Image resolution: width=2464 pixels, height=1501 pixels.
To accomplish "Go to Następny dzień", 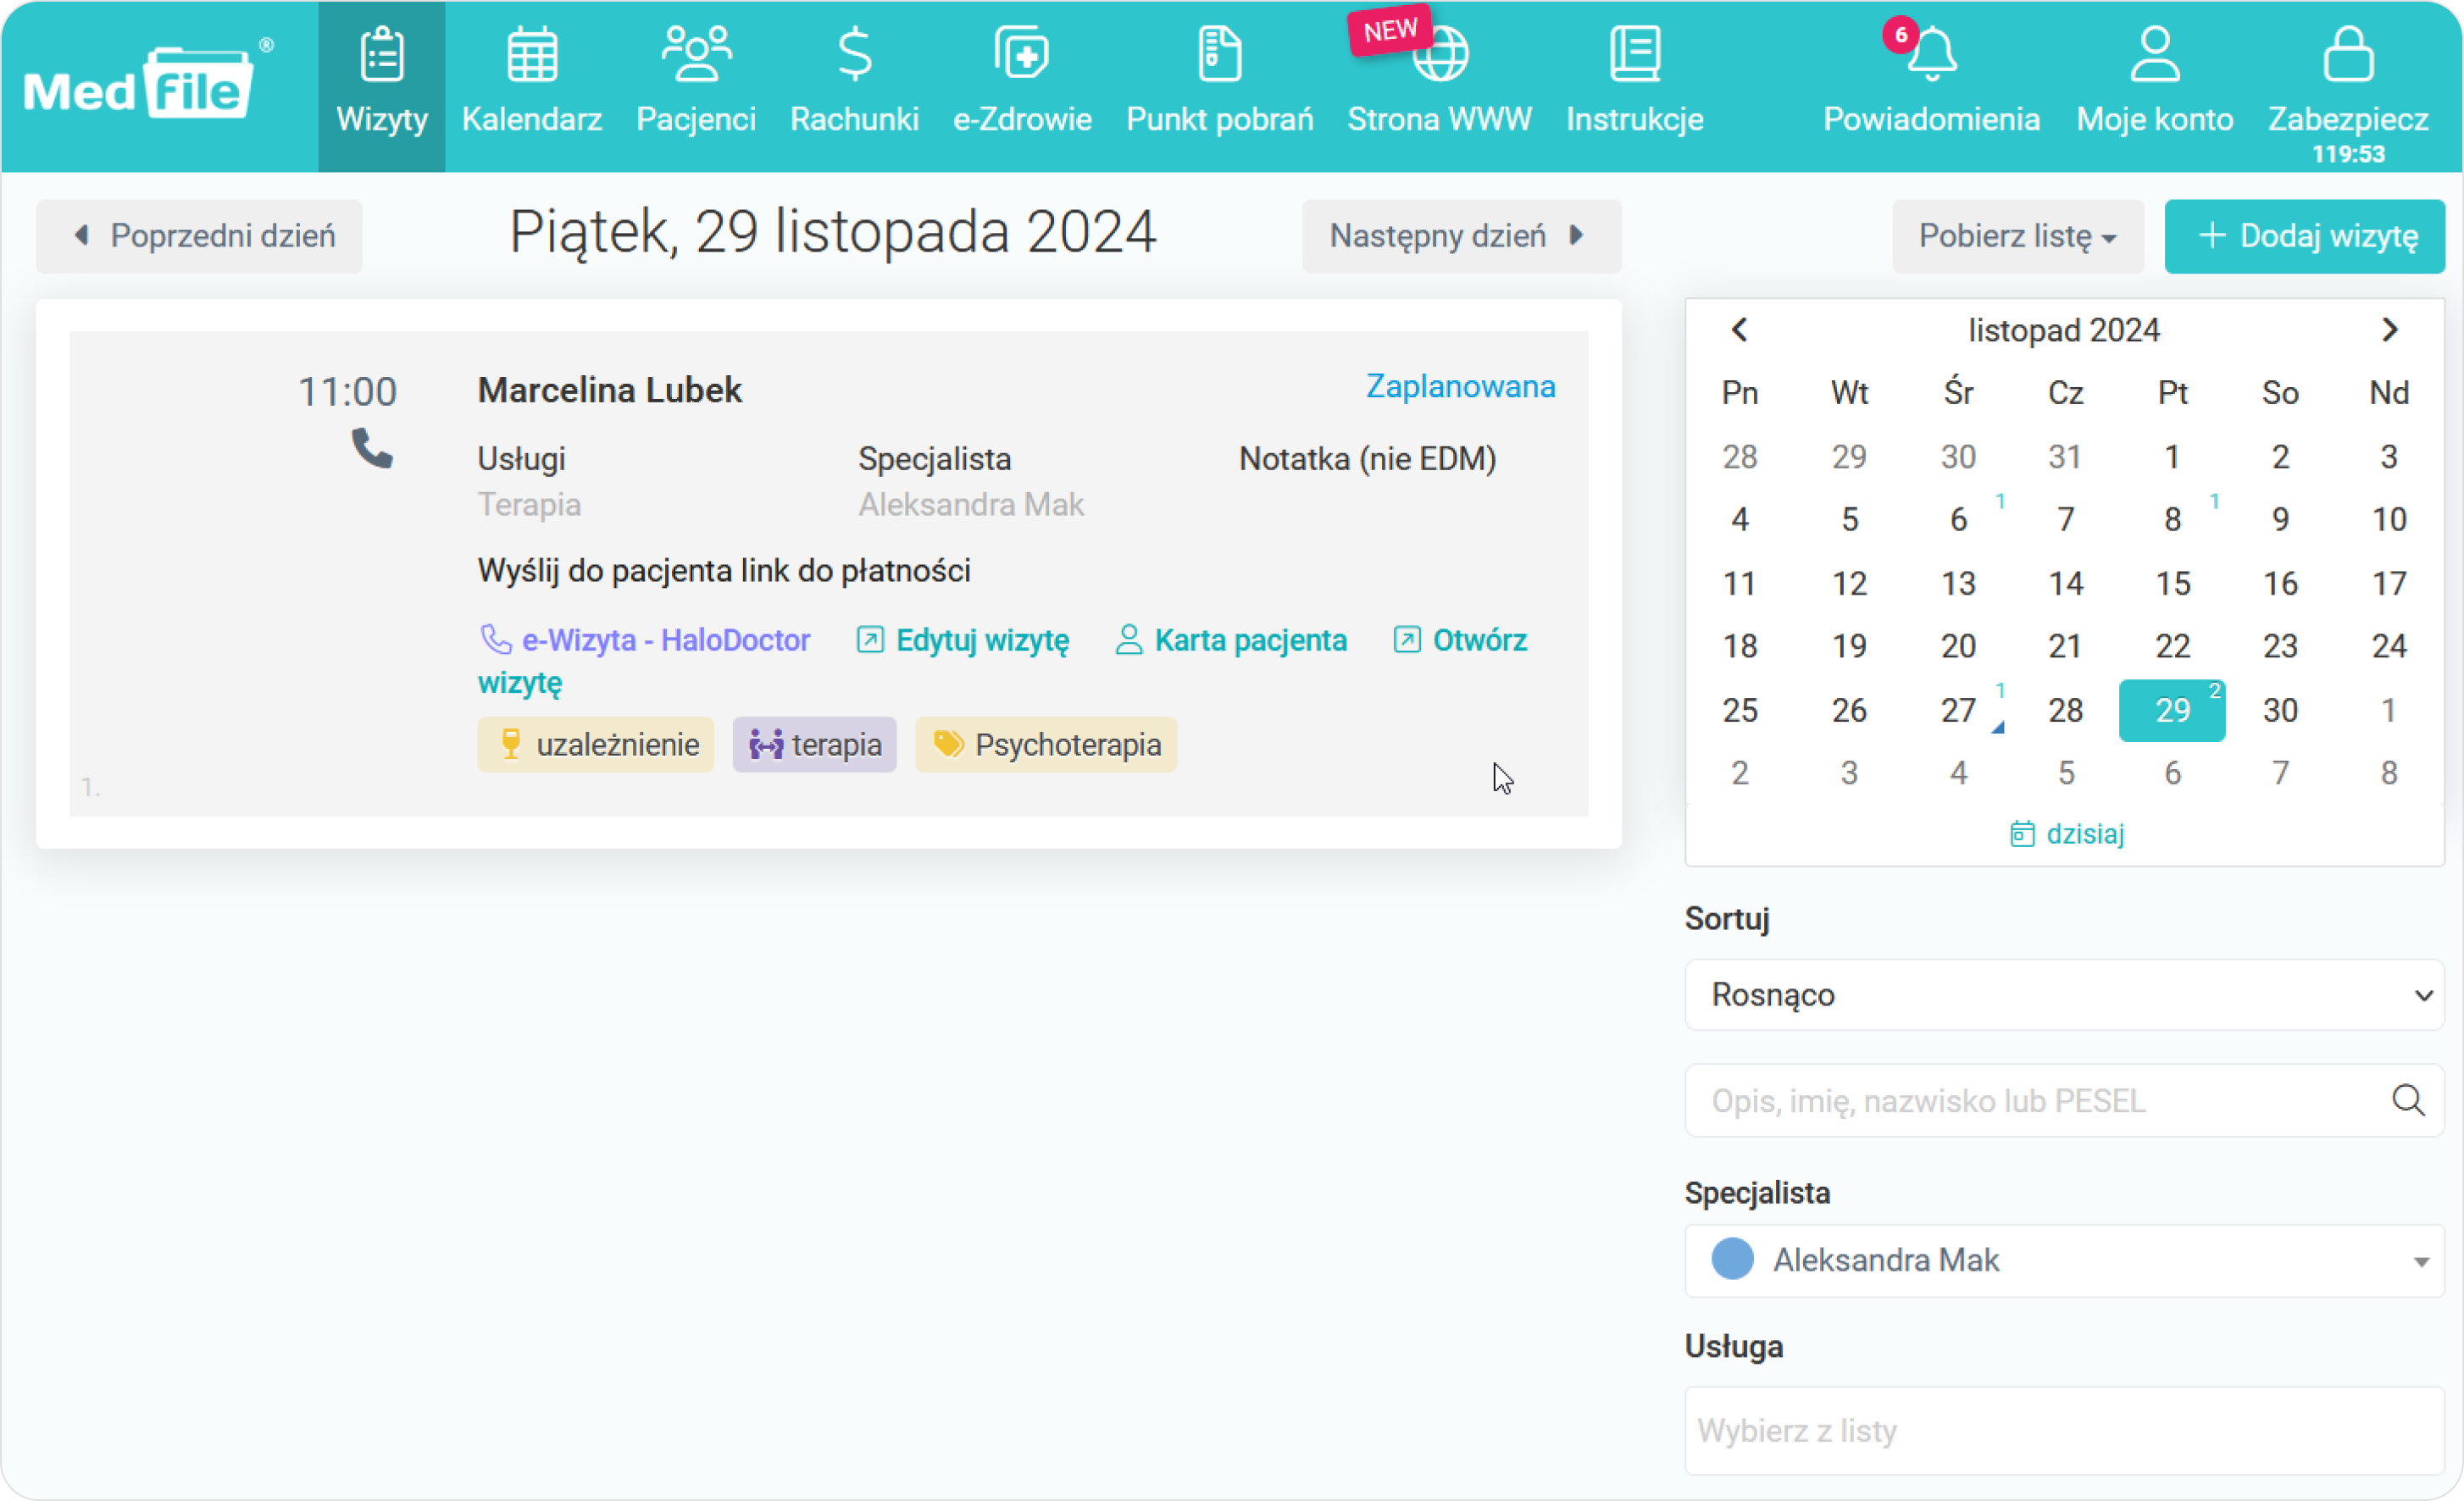I will [1461, 236].
